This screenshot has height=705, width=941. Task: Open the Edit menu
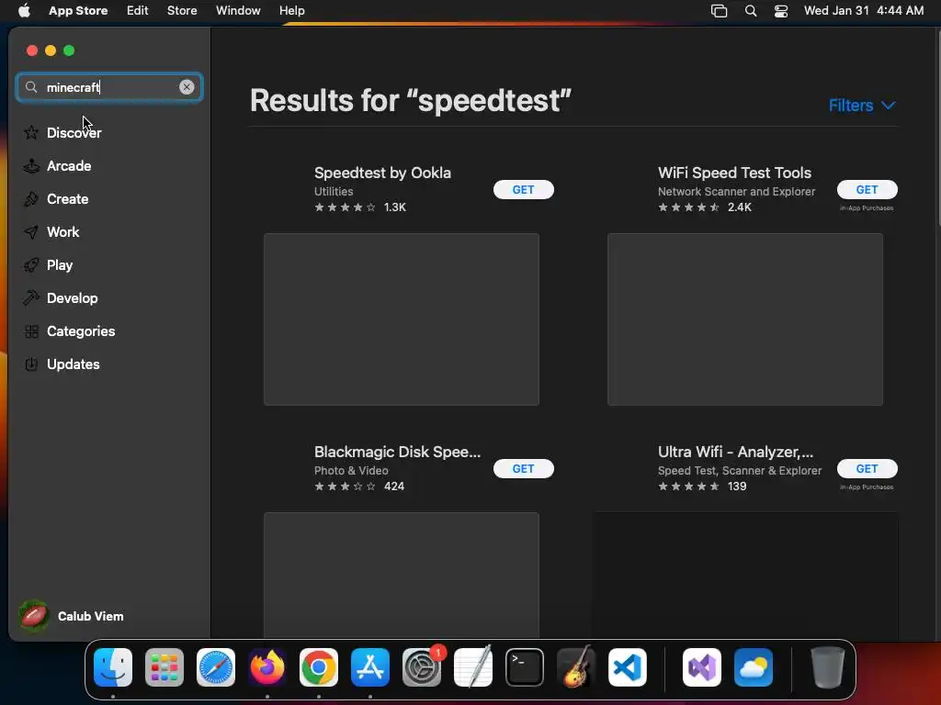[x=138, y=11]
